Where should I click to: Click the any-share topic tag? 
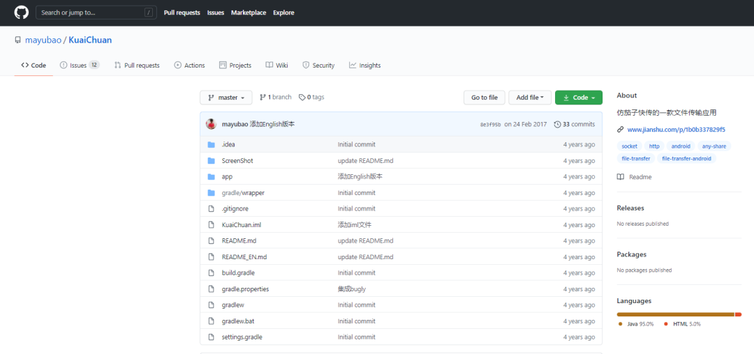tap(714, 146)
